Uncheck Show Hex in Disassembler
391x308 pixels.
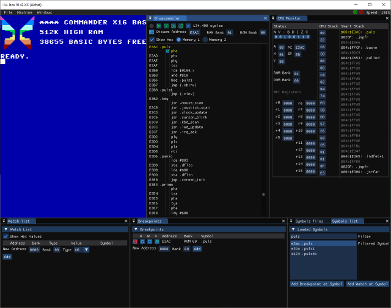tap(152, 40)
